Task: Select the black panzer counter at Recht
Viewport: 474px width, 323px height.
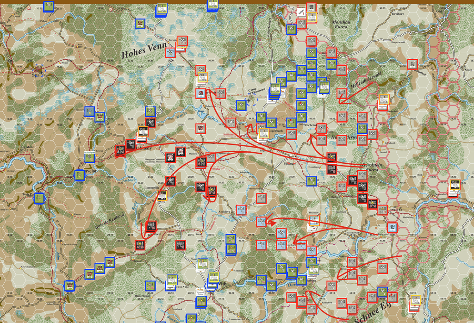Action: pyautogui.click(x=150, y=226)
